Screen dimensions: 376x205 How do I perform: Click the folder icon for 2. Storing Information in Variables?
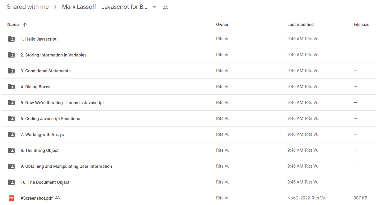click(x=11, y=55)
